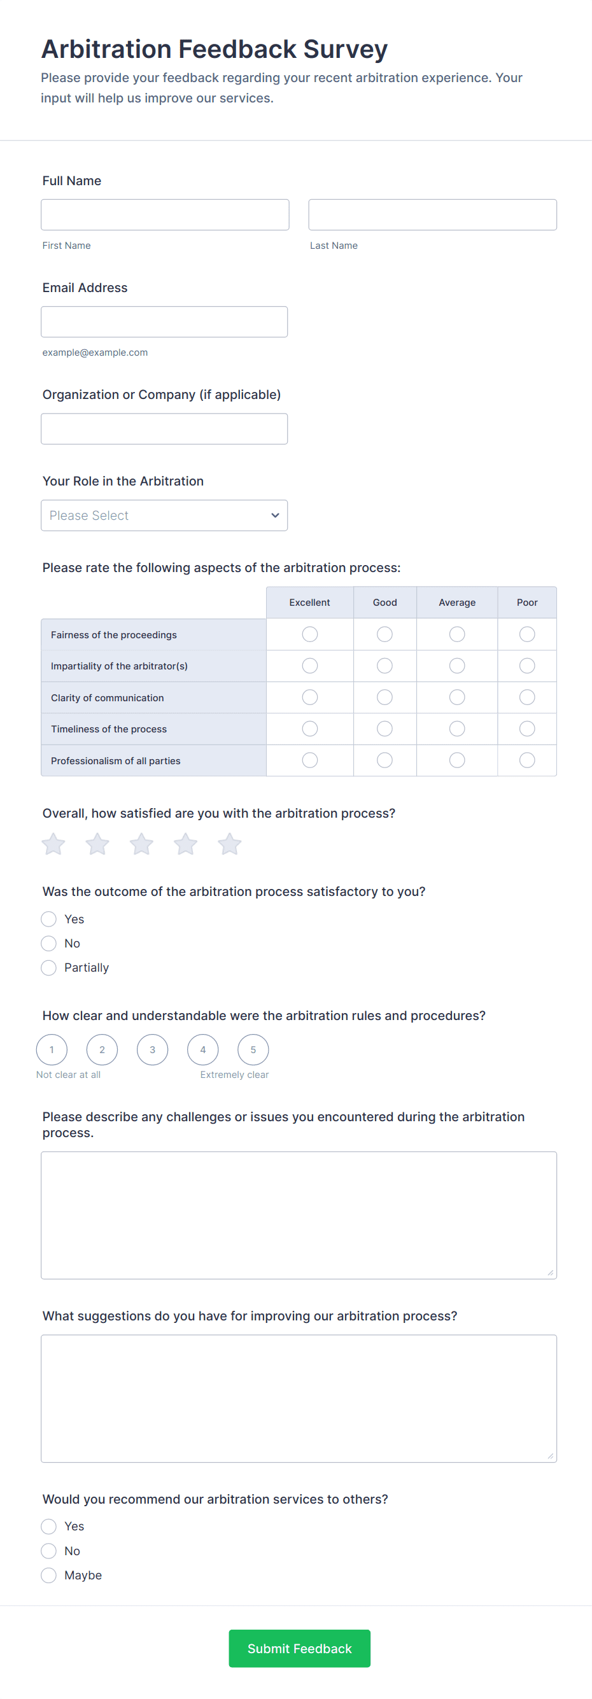592x1699 pixels.
Task: Click into the Email Address field
Action: click(164, 322)
